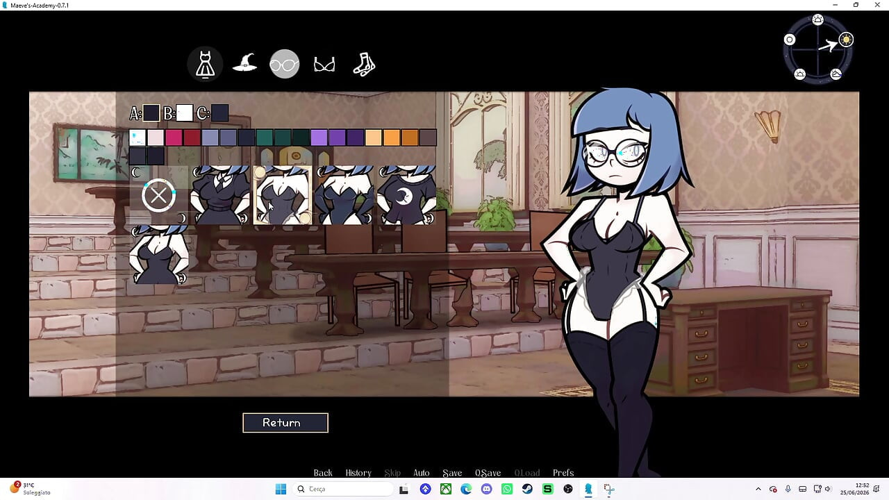Open Steam from the taskbar
The width and height of the screenshot is (889, 500).
527,489
